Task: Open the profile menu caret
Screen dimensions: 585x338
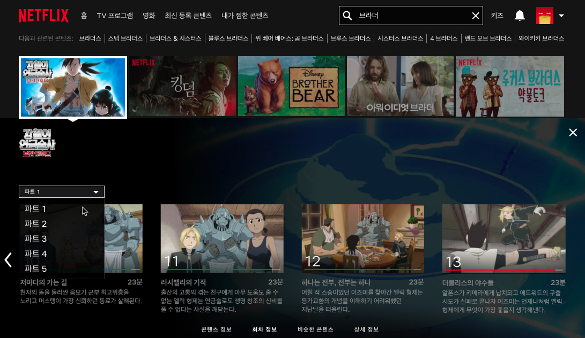Action: point(561,16)
